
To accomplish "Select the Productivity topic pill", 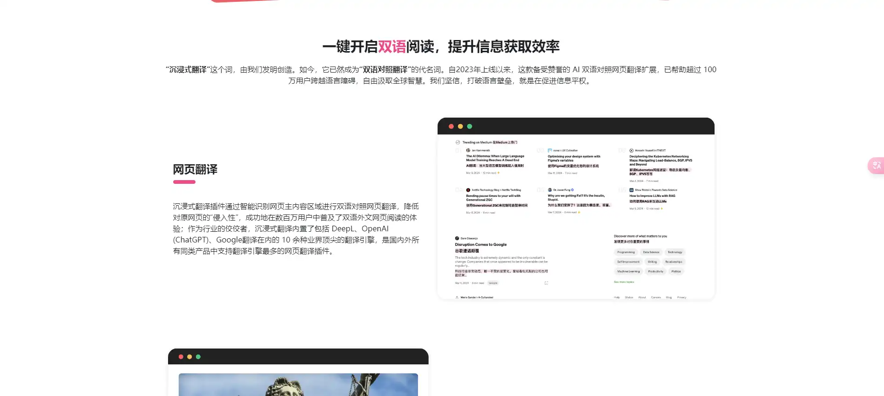I will 655,271.
